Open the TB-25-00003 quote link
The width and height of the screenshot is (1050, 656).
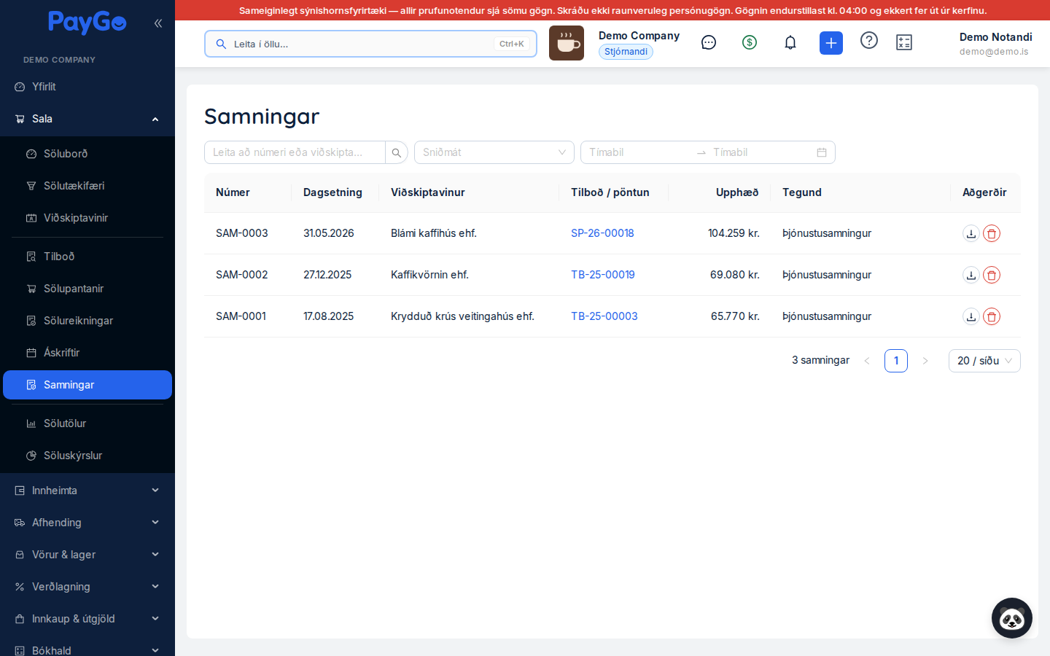(604, 316)
